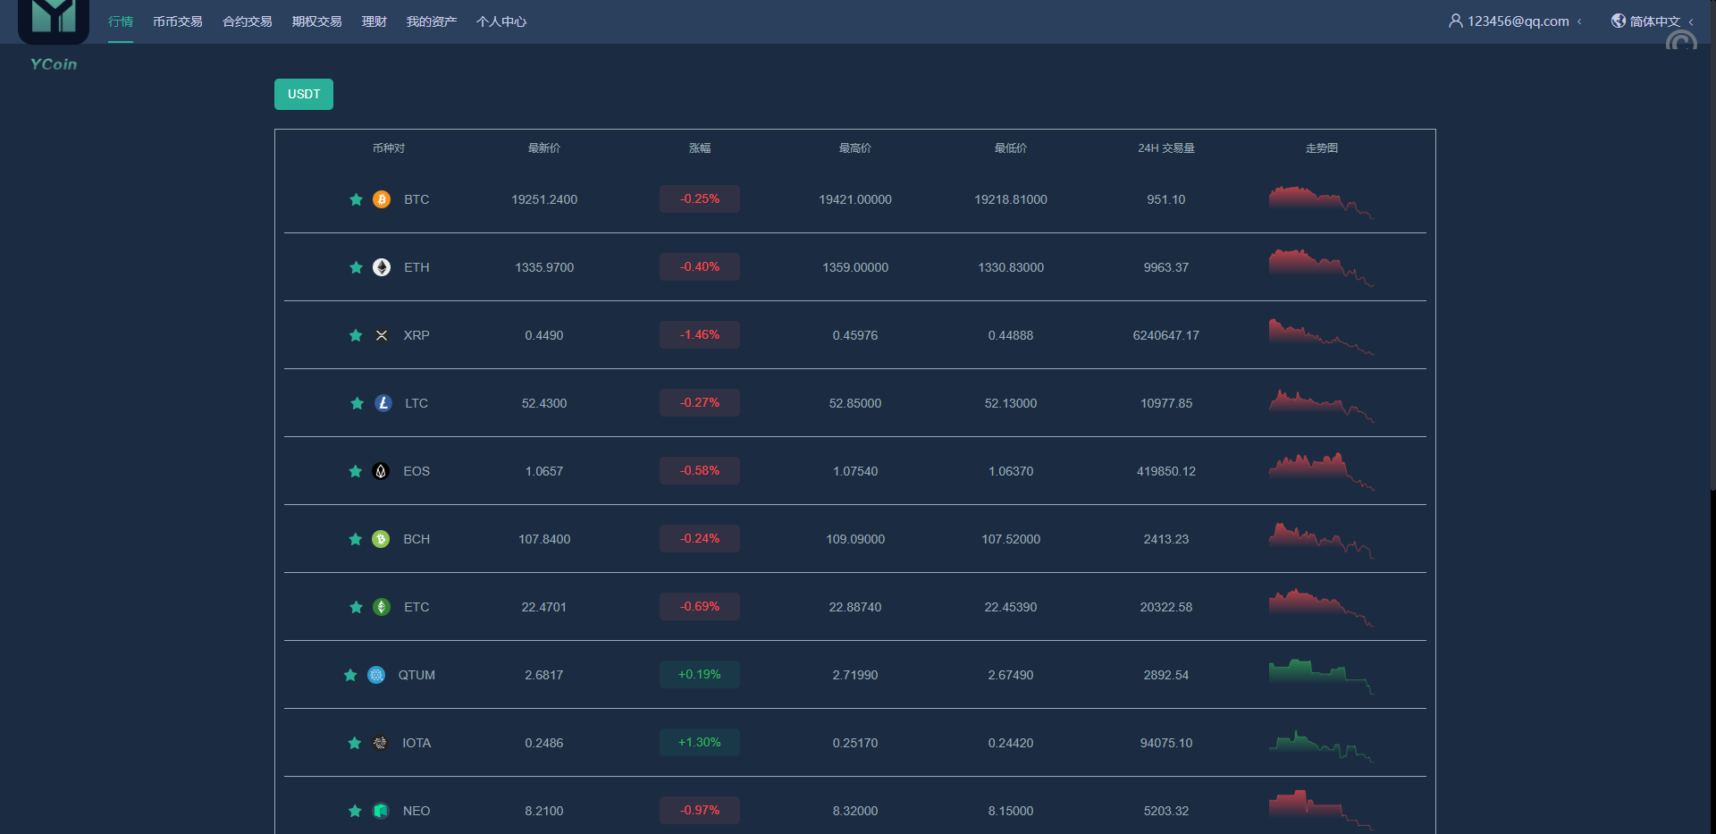Click the NEO coin icon
The image size is (1716, 834).
point(381,811)
